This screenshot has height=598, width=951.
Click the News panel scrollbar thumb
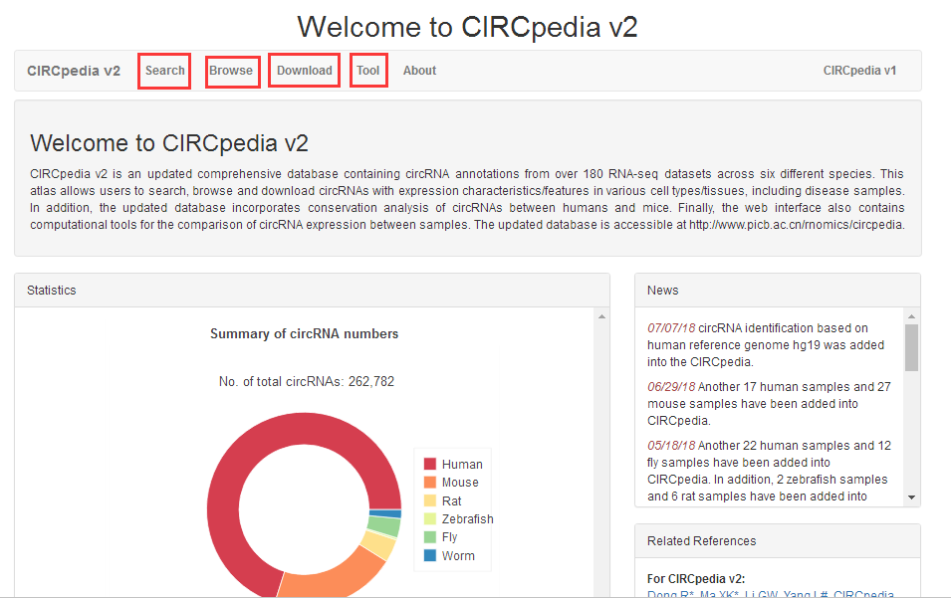click(x=911, y=347)
